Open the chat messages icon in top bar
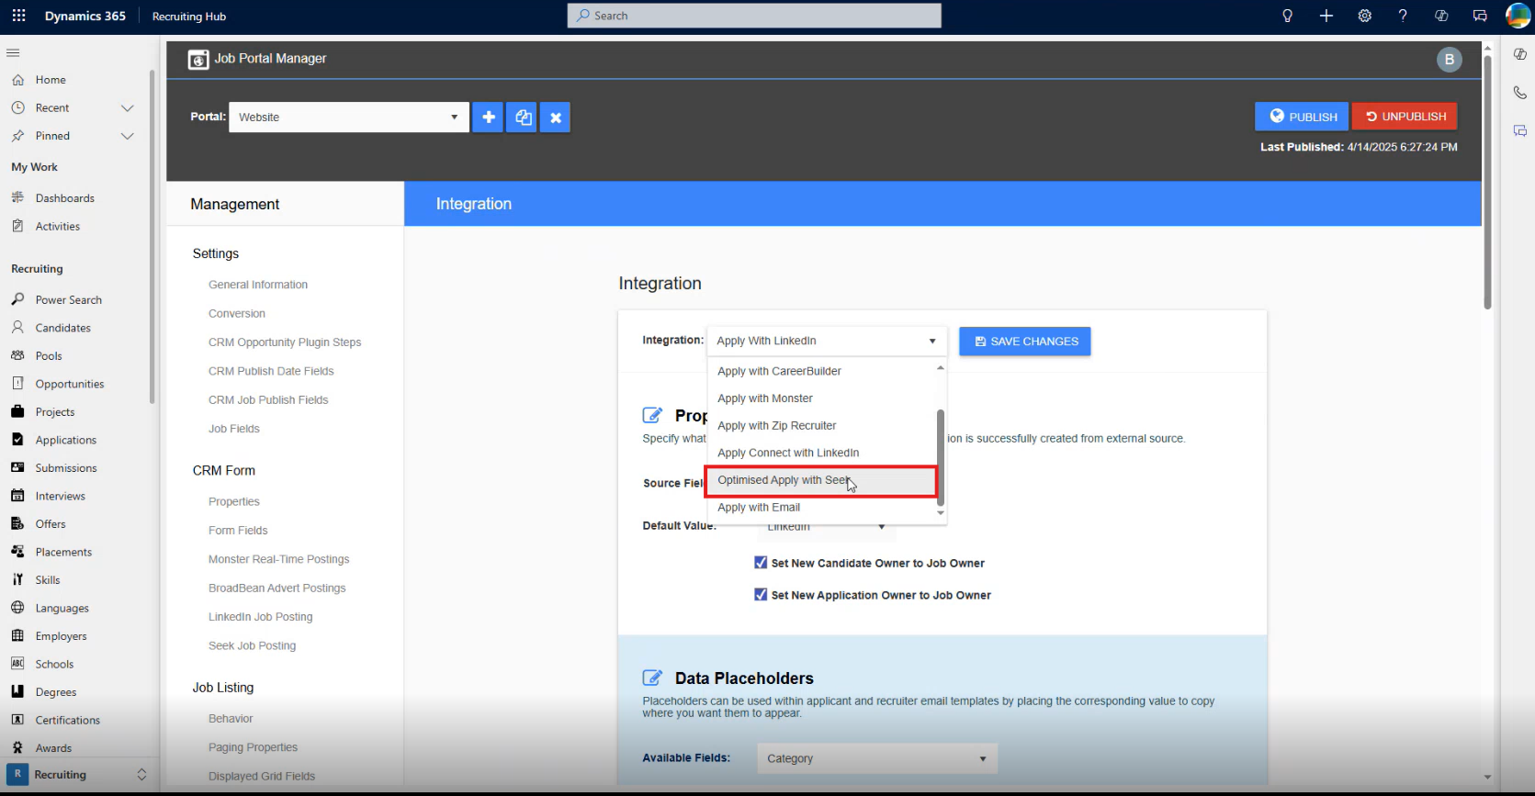Viewport: 1535px width, 796px height. pyautogui.click(x=1480, y=16)
